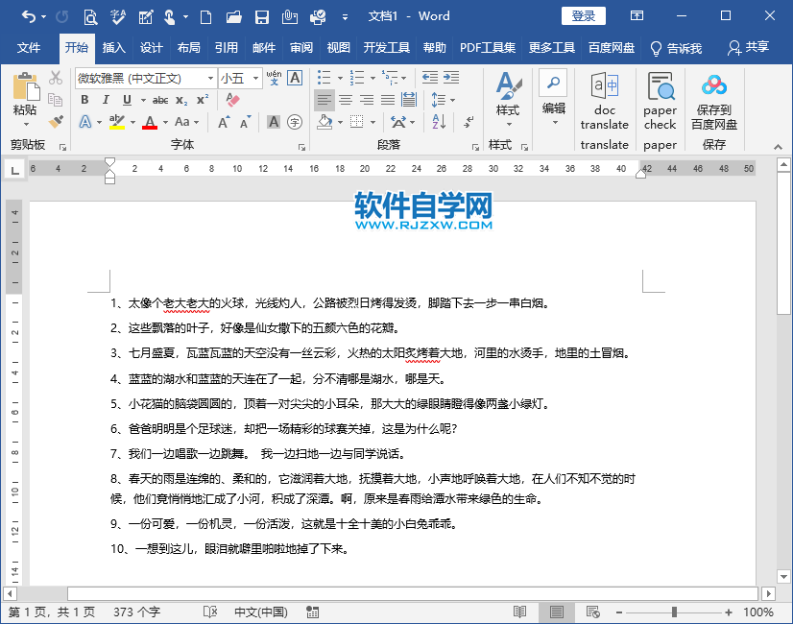The image size is (793, 624).
Task: Expand the line spacing options
Action: [x=450, y=99]
